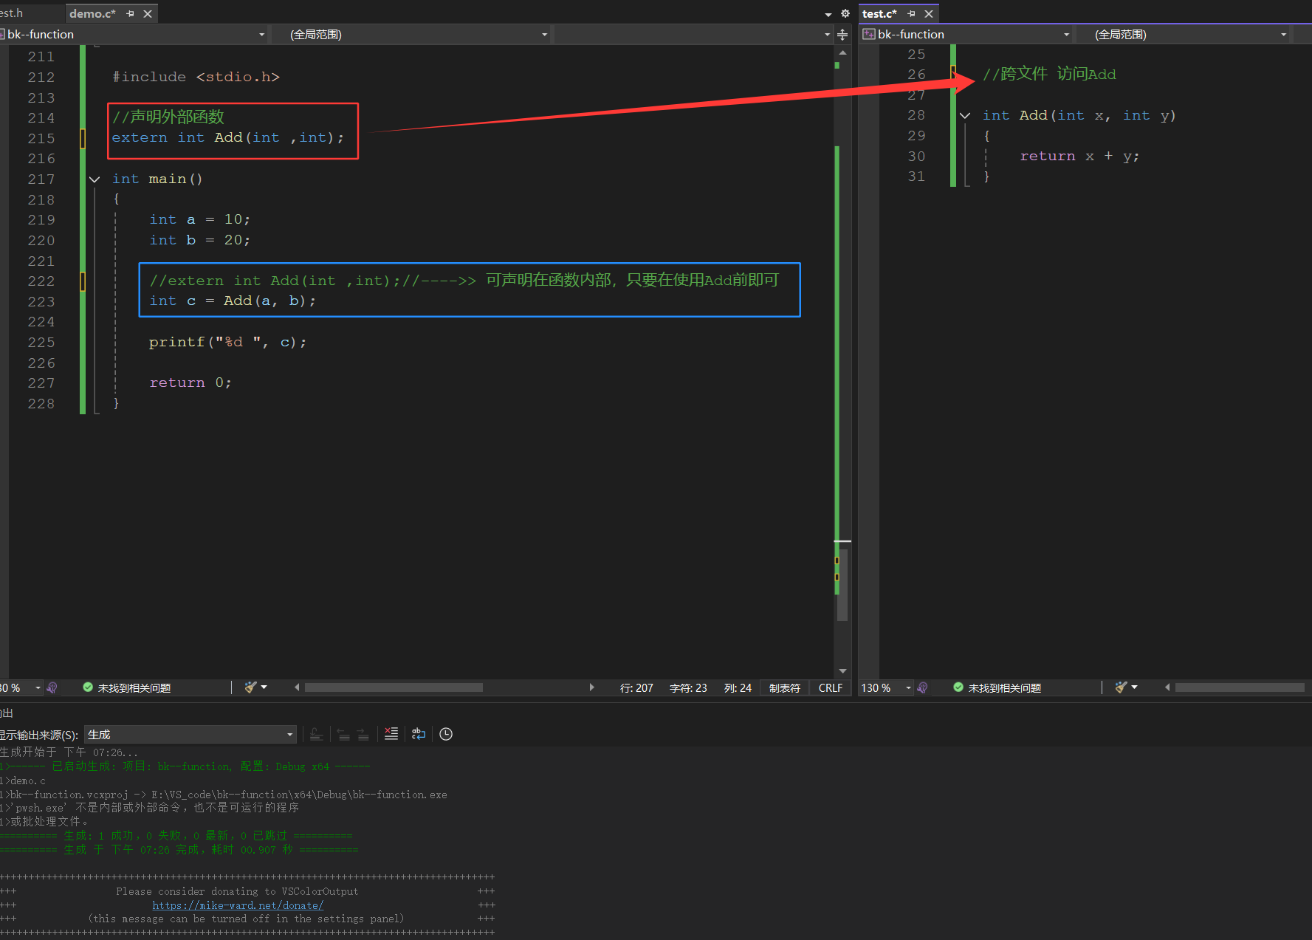Viewport: 1312px width, 940px height.
Task: Click the 字符: 23 character indicator
Action: pyautogui.click(x=688, y=688)
